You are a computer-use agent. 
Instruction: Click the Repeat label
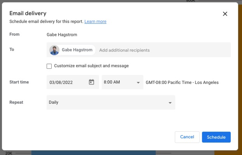16,102
